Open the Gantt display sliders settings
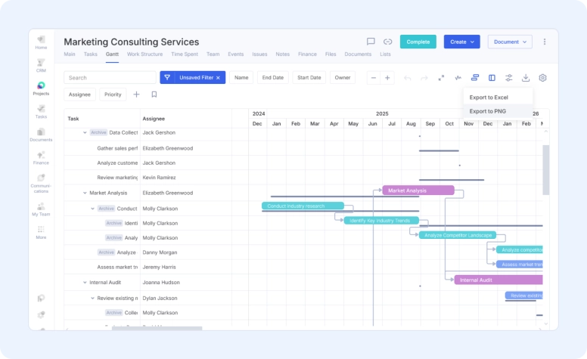587x359 pixels. tap(509, 78)
